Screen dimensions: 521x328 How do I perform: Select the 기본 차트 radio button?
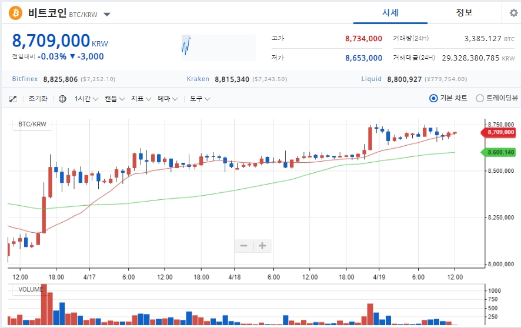(x=434, y=99)
